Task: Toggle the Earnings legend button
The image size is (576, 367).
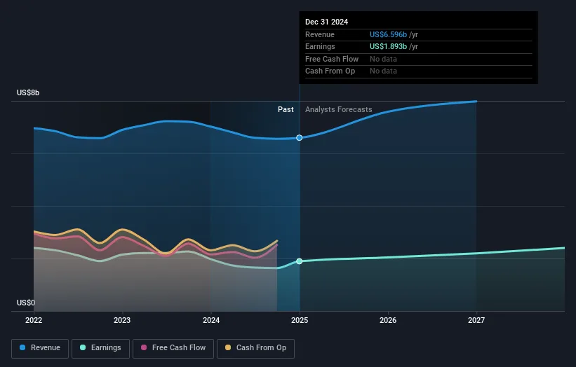Action: point(100,348)
